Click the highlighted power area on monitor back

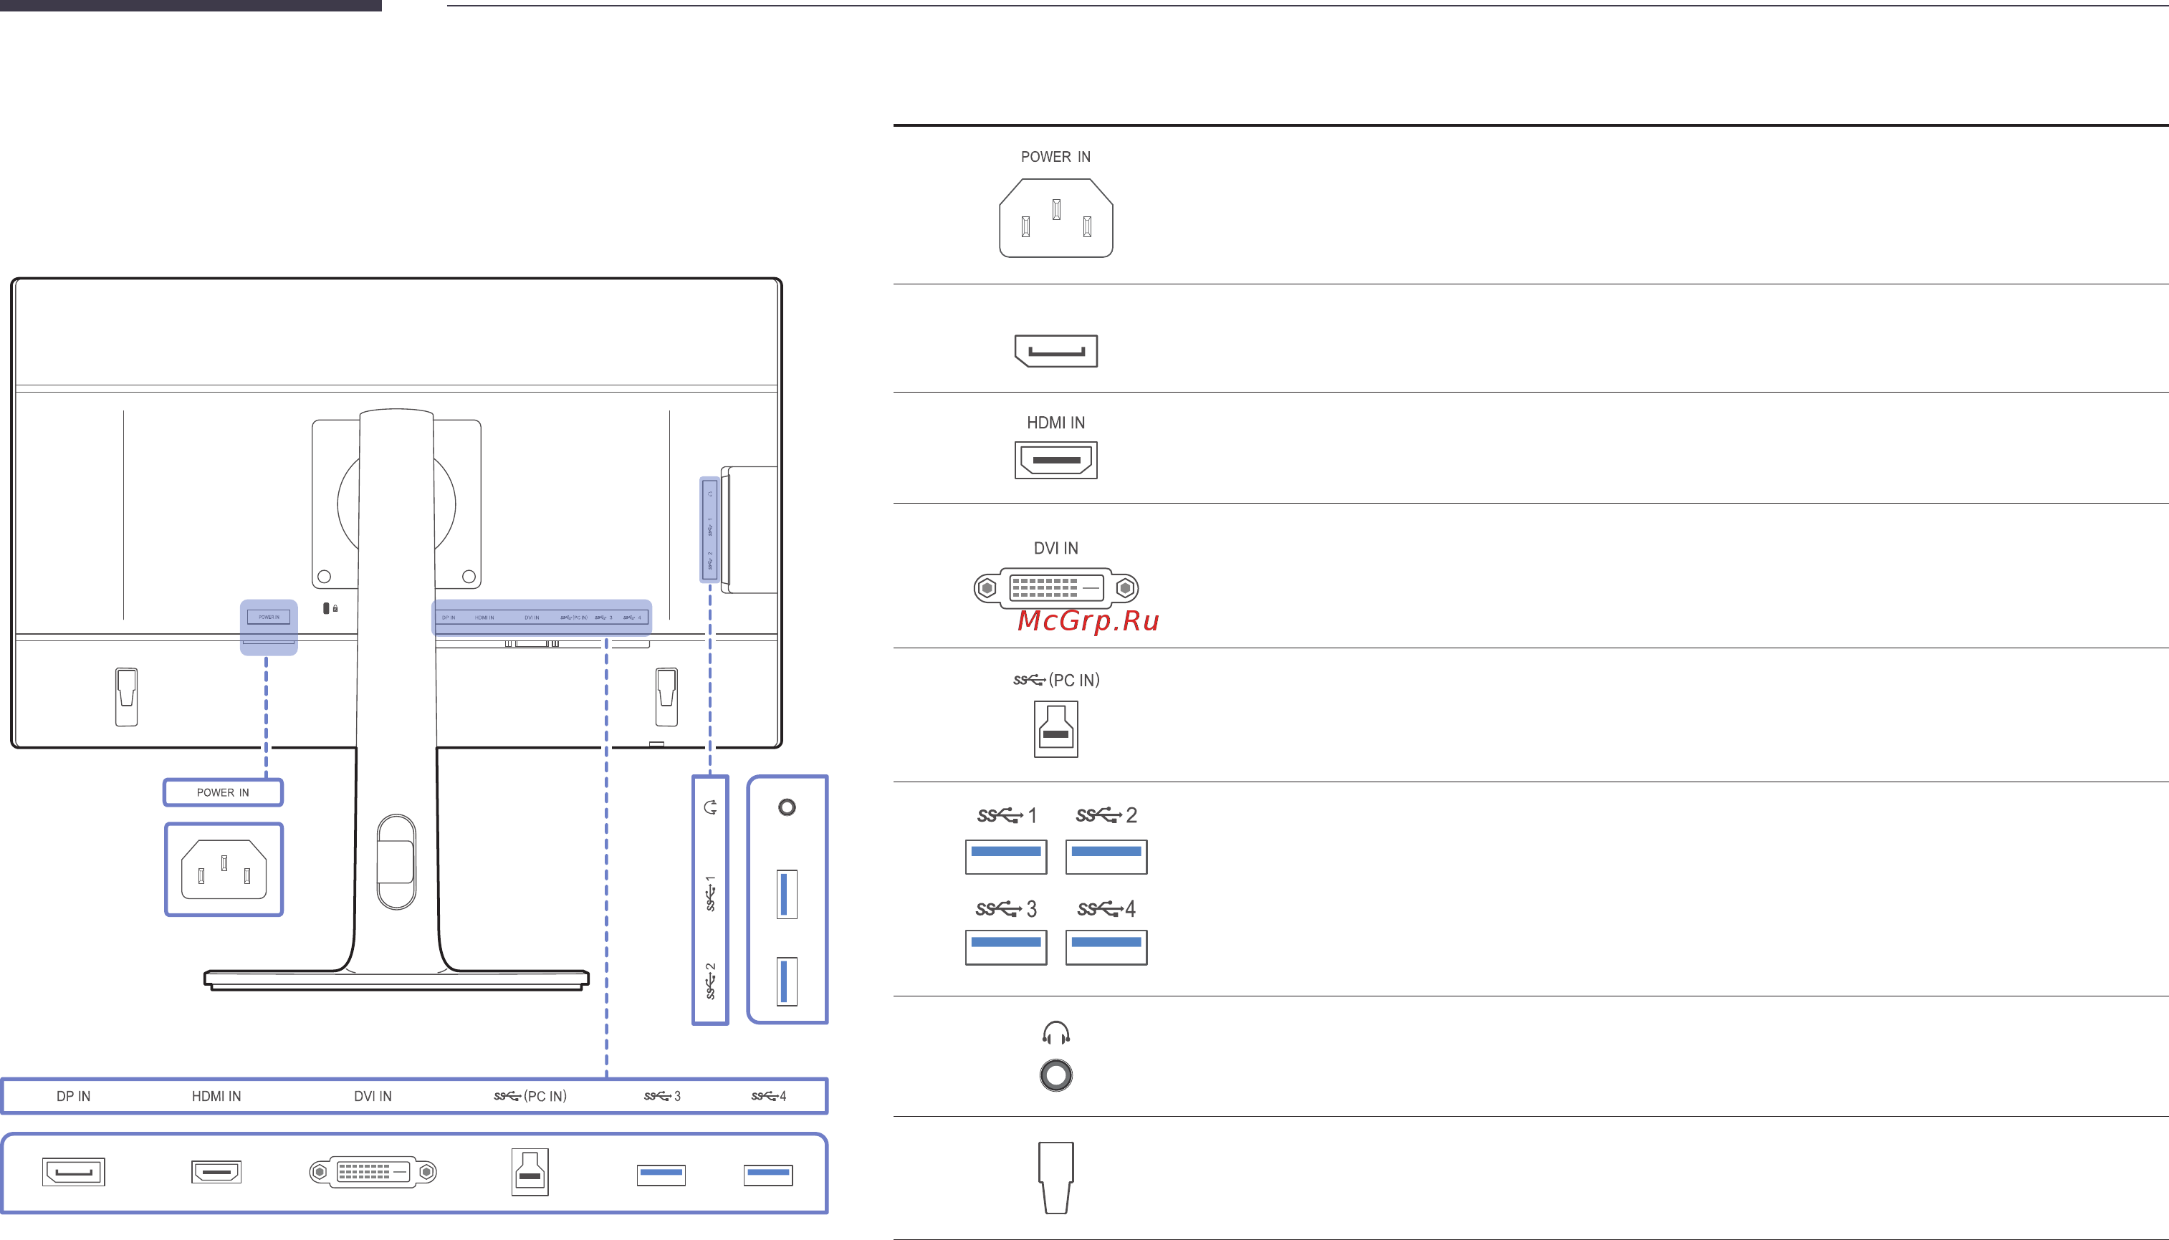tap(269, 628)
